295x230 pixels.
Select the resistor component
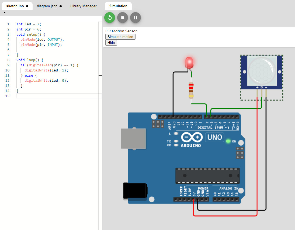191,90
